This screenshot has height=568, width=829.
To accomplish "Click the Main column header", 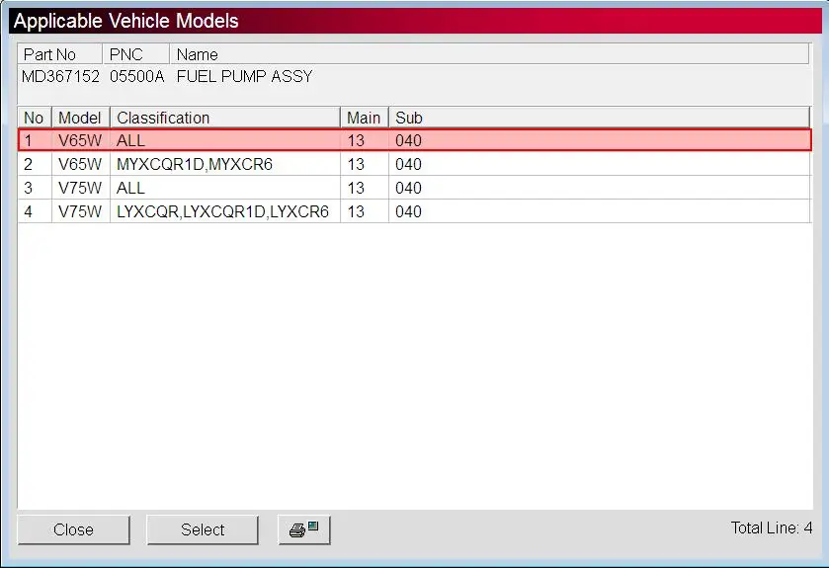I will [x=365, y=118].
